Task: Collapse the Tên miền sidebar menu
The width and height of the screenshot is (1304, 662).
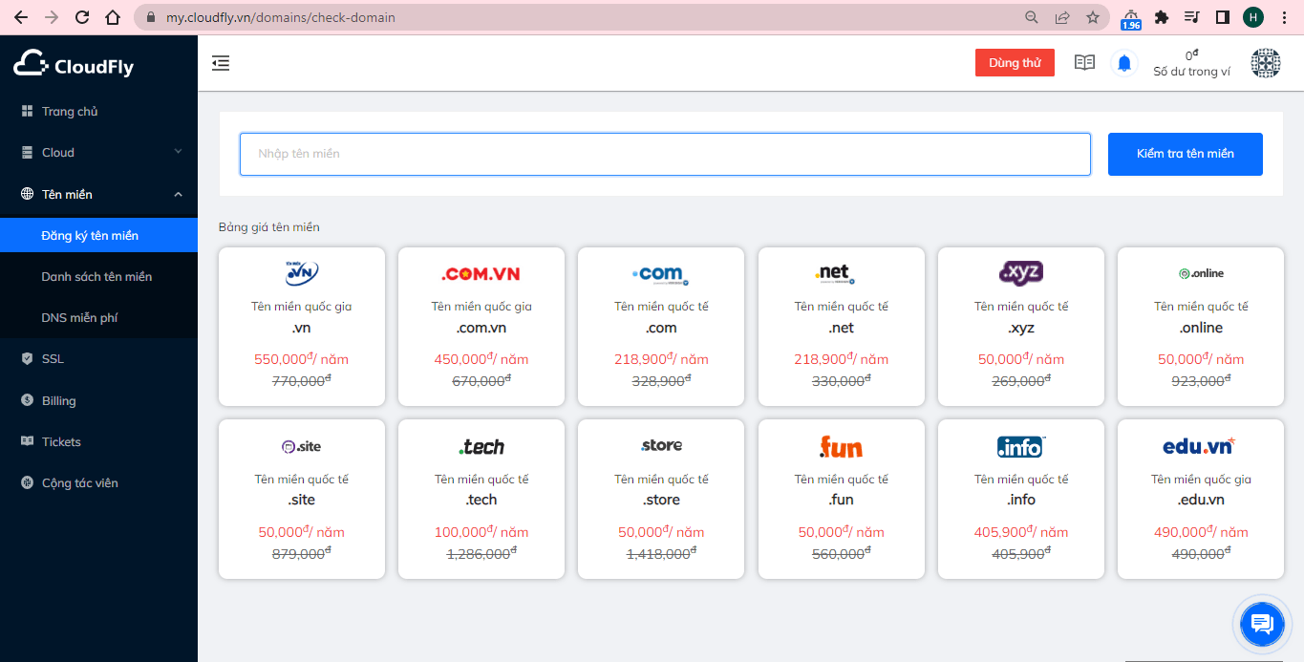Action: (x=98, y=195)
